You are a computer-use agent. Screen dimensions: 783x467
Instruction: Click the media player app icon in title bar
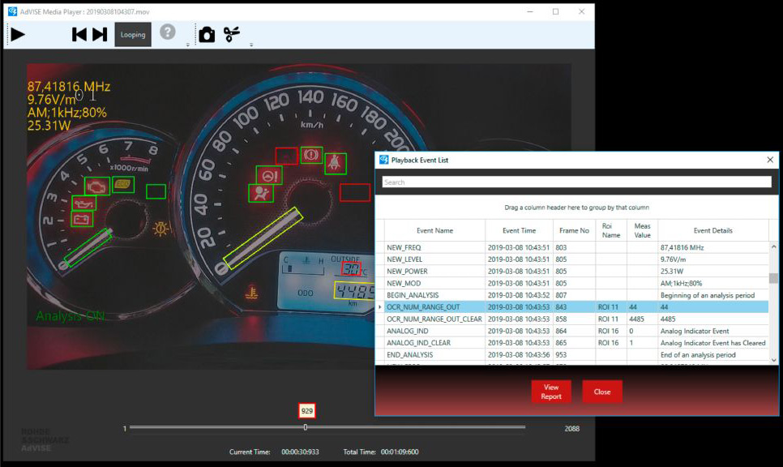tap(12, 11)
